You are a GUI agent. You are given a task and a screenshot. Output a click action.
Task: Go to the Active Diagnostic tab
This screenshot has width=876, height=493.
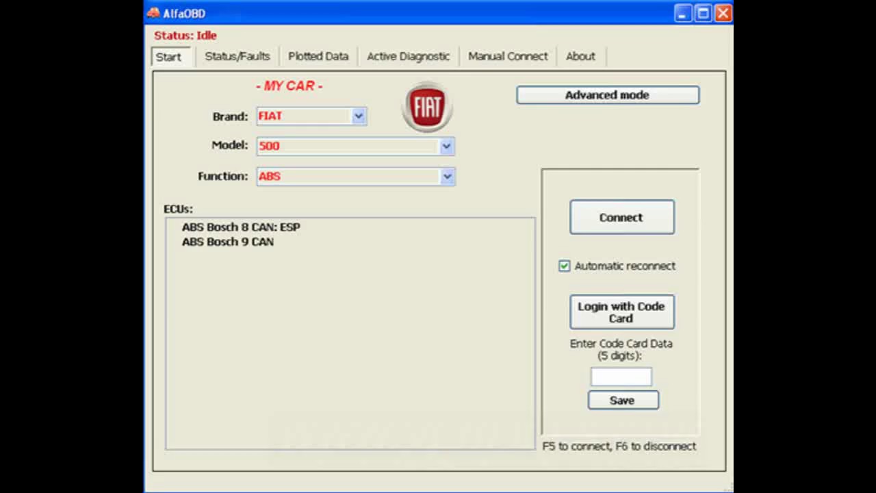coord(409,56)
